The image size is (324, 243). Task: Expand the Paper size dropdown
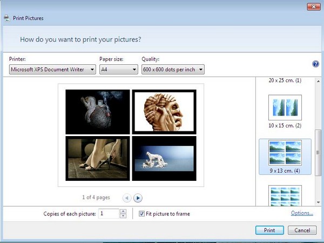(x=119, y=69)
